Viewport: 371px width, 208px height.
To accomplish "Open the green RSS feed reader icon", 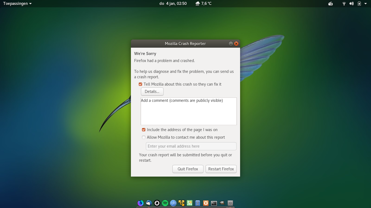I will click(190, 203).
